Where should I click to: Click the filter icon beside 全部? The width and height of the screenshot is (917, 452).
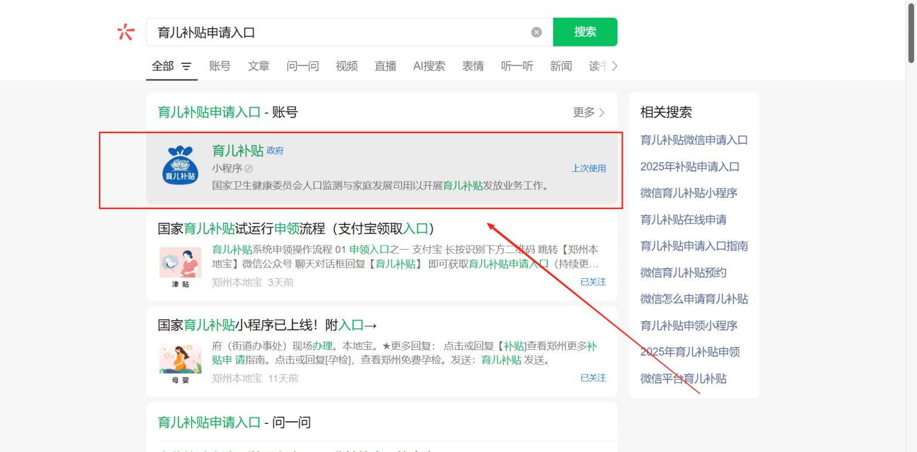coord(186,66)
